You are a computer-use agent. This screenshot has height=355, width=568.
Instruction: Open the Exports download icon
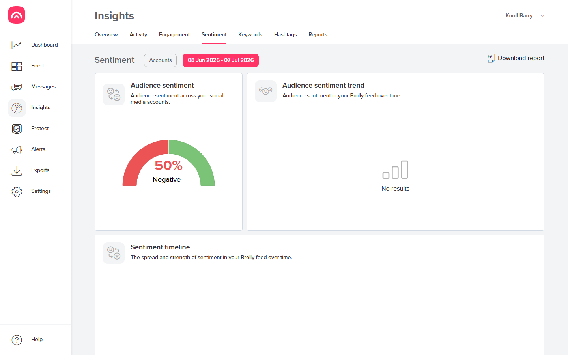(17, 170)
